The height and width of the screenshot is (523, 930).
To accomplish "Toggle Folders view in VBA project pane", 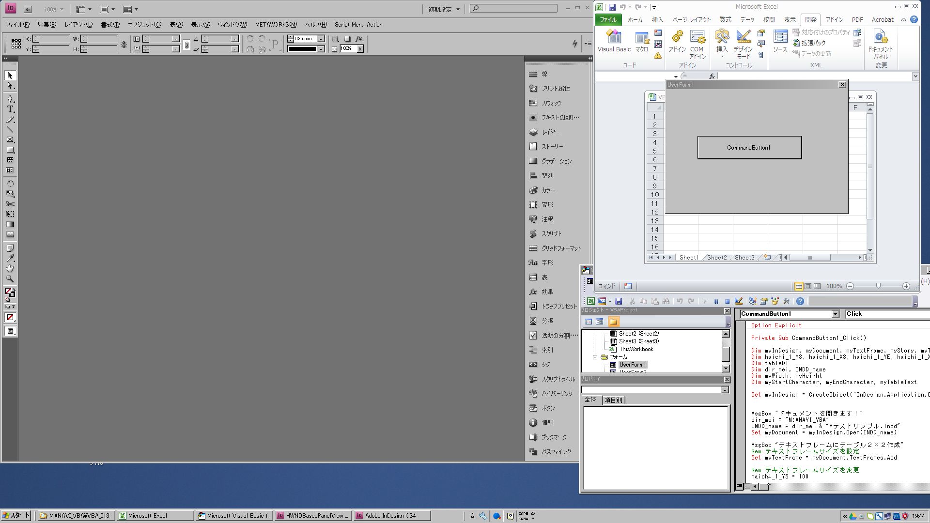I will (x=614, y=322).
